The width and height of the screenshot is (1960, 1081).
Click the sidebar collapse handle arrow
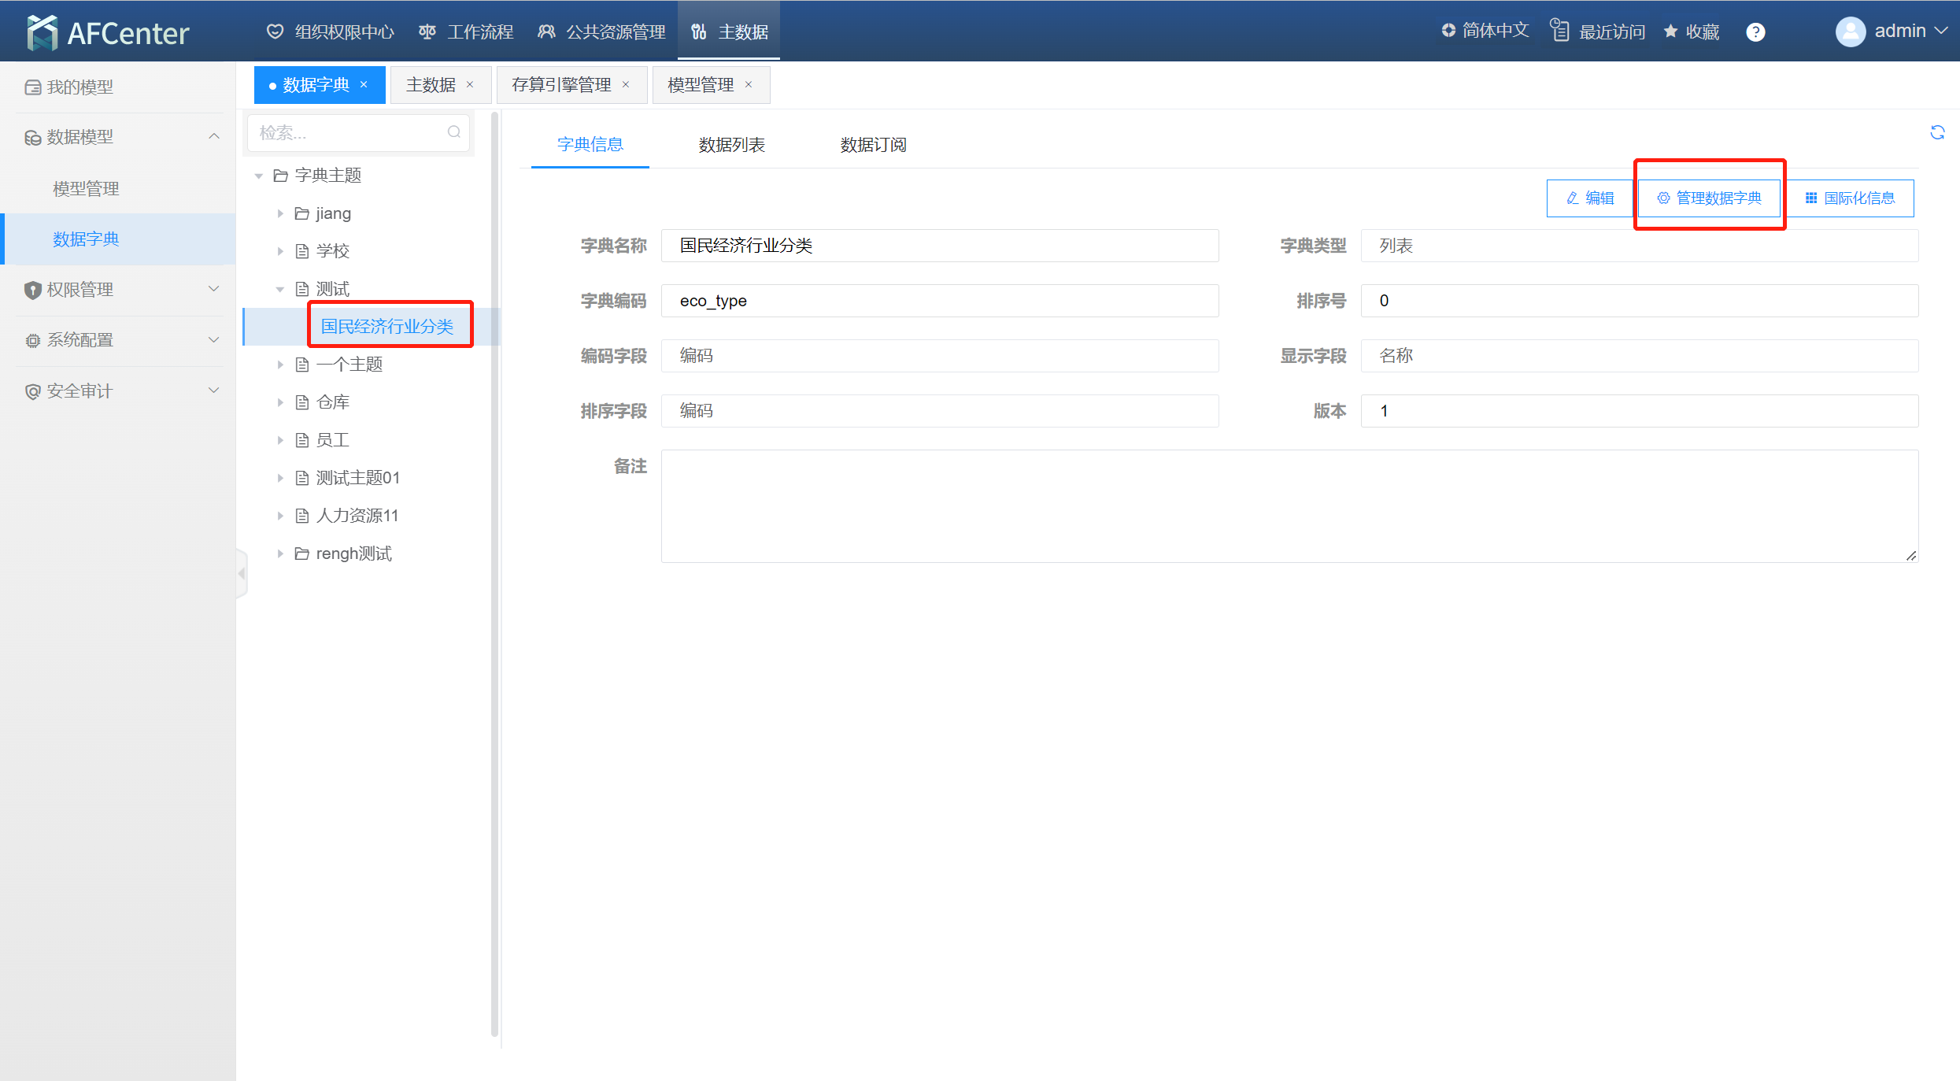tap(242, 573)
